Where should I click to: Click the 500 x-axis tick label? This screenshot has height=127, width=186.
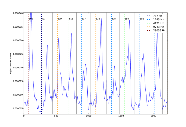[56, 116]
